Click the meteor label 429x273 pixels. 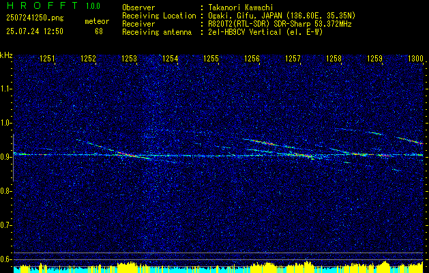[97, 21]
